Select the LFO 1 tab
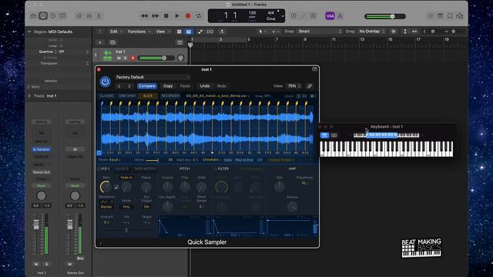 coord(105,169)
